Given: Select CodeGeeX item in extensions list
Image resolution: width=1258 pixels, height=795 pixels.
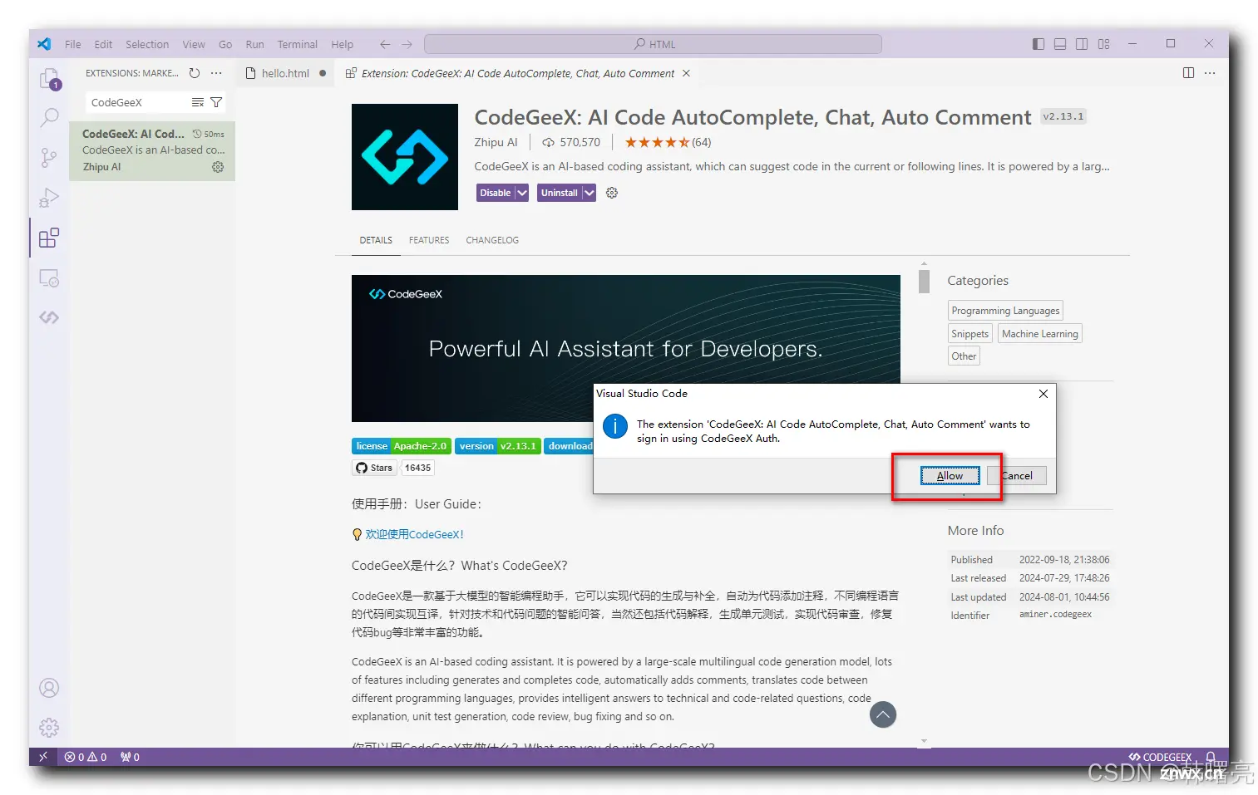Looking at the screenshot, I should 152,150.
